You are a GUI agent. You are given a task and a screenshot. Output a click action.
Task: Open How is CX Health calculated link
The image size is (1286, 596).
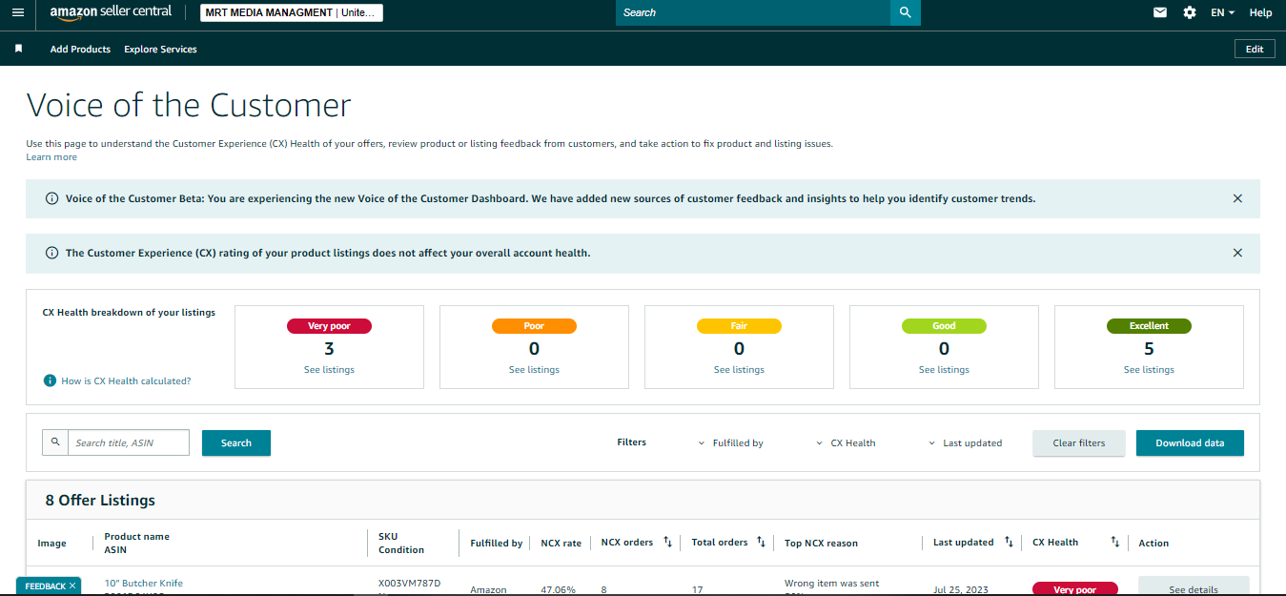[x=126, y=380]
